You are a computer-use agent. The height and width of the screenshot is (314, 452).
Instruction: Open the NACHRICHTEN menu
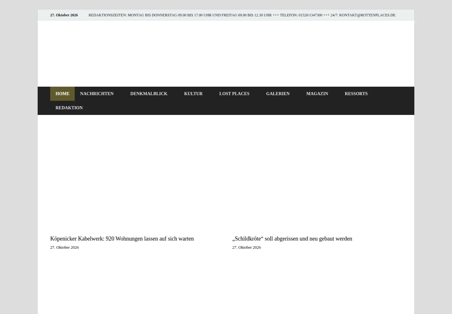click(x=97, y=94)
